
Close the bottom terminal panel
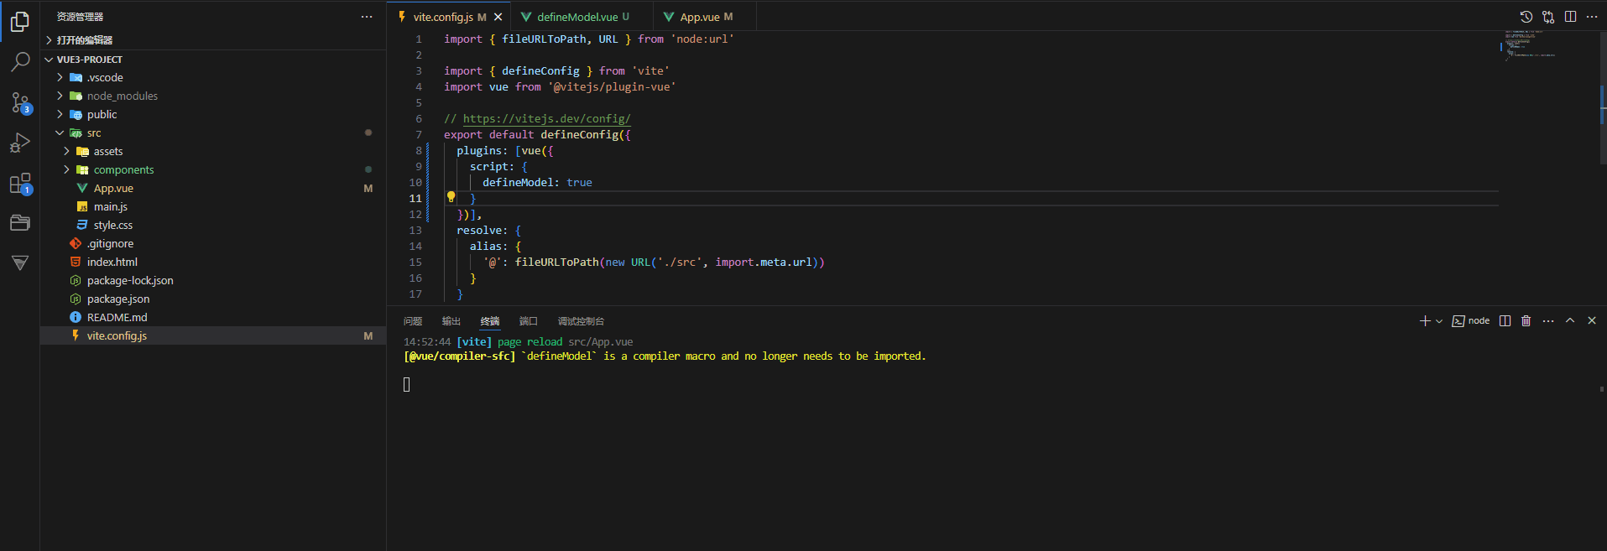1592,320
